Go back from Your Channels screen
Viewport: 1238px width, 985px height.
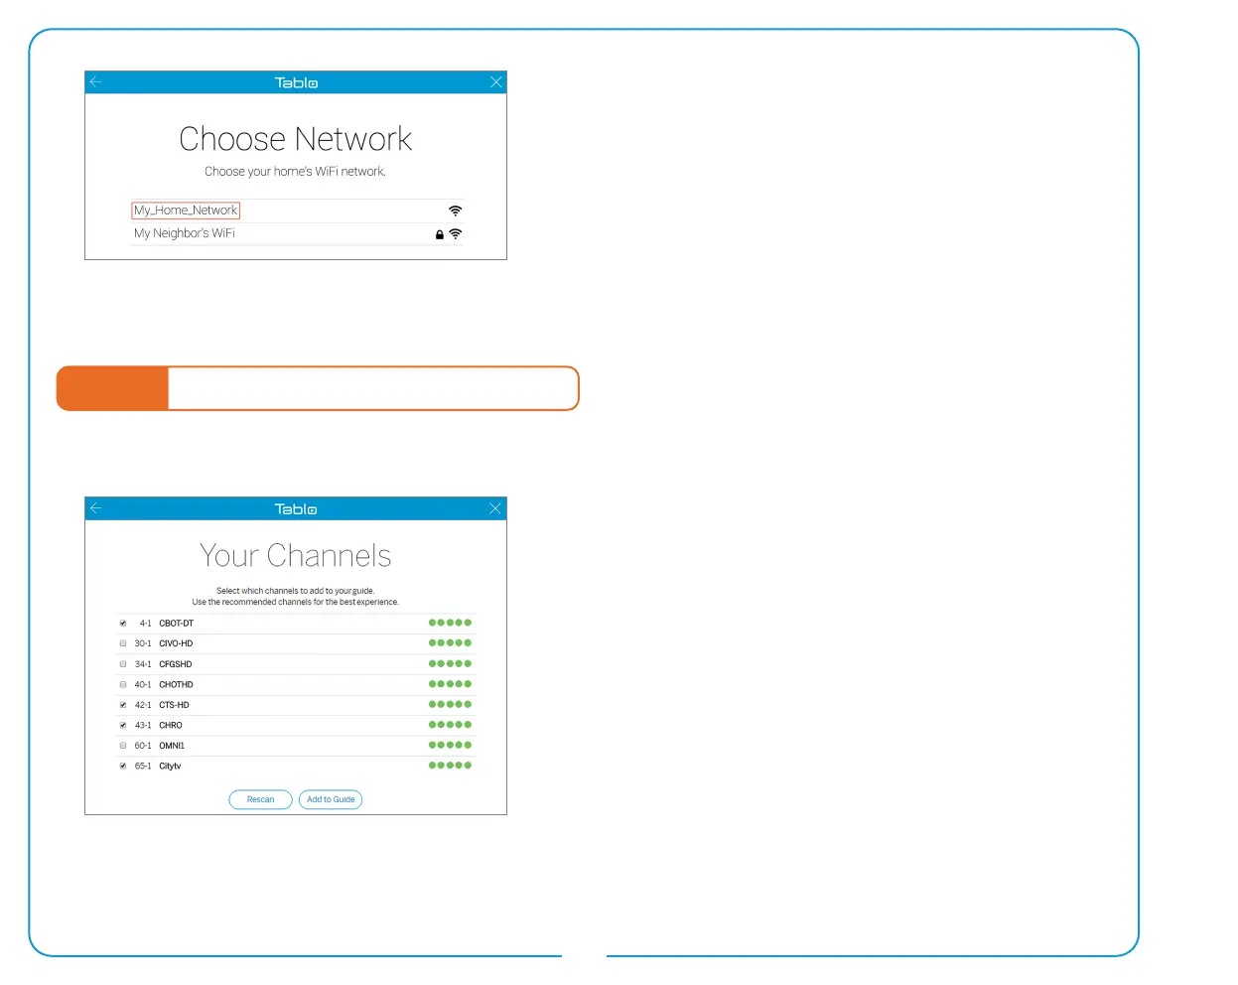[x=96, y=507]
